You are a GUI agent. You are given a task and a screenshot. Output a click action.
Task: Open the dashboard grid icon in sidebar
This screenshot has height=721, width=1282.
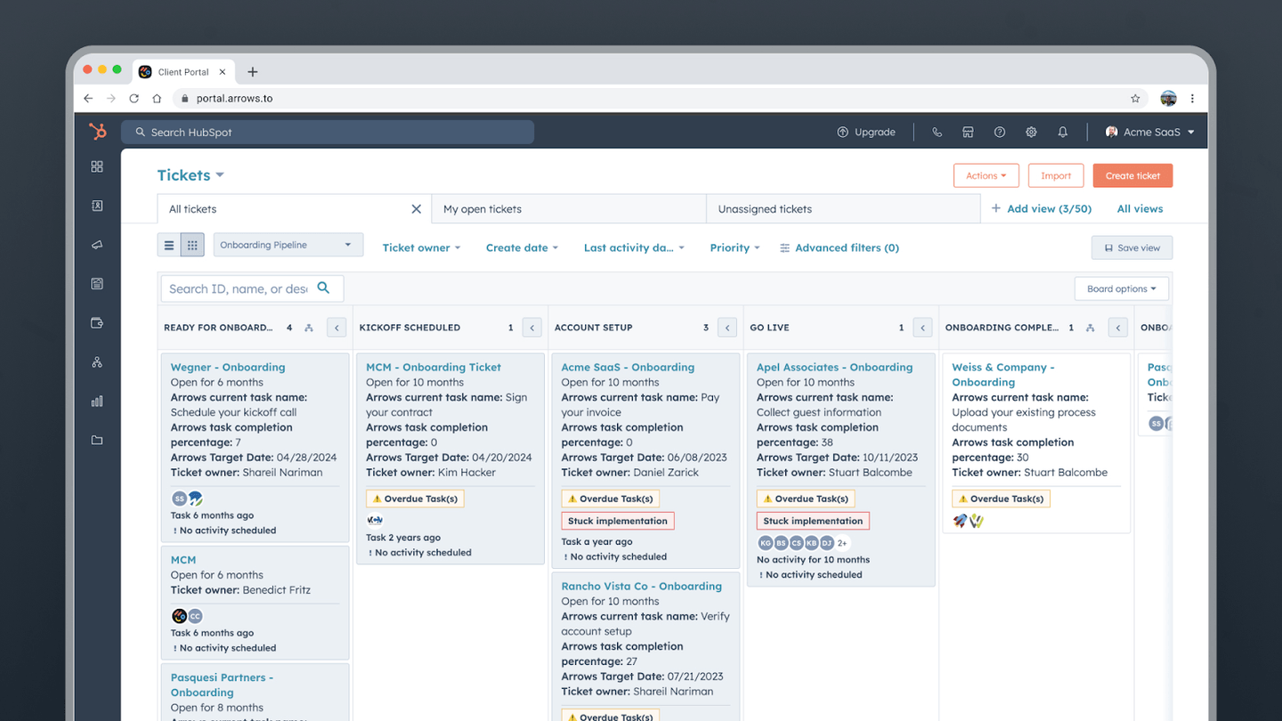(x=97, y=166)
